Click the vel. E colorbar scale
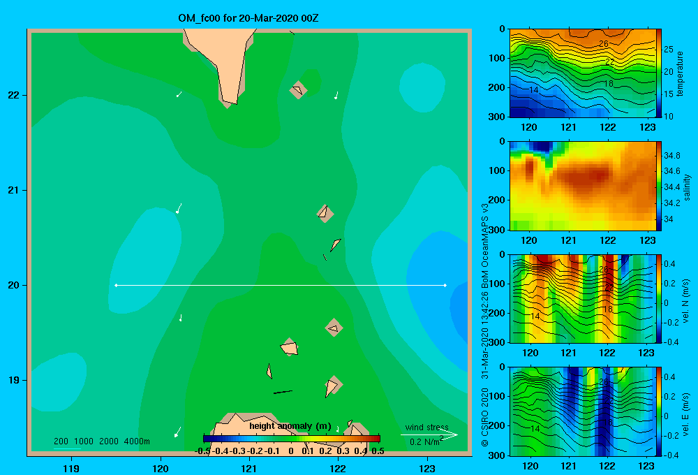This screenshot has height=475, width=698. pos(659,411)
